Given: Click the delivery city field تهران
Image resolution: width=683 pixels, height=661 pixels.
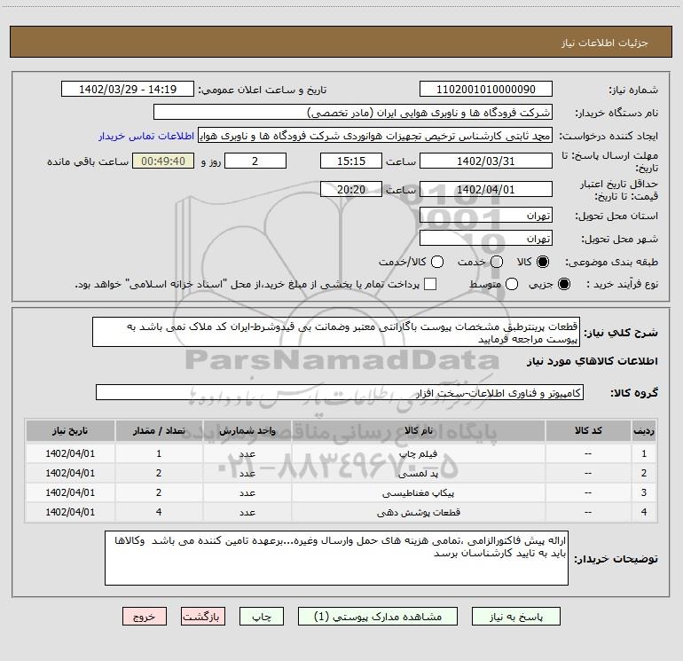Looking at the screenshot, I should click(486, 239).
